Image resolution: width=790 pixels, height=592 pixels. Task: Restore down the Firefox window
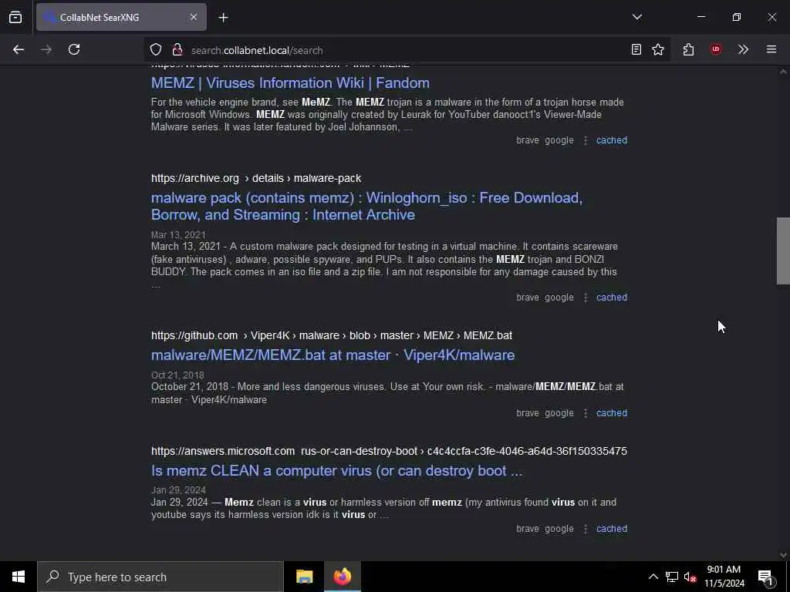click(x=736, y=17)
